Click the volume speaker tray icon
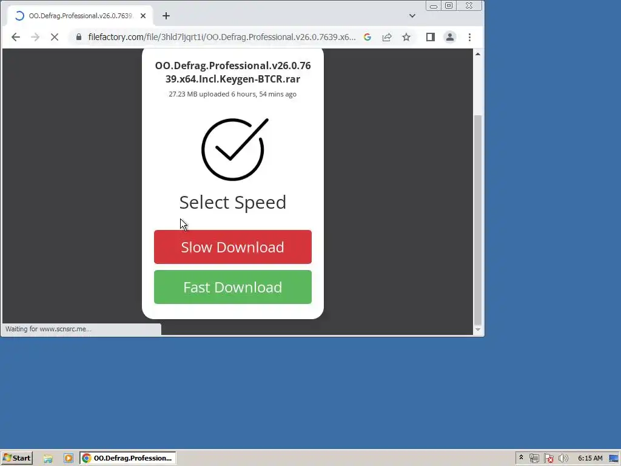The width and height of the screenshot is (621, 466). [563, 459]
